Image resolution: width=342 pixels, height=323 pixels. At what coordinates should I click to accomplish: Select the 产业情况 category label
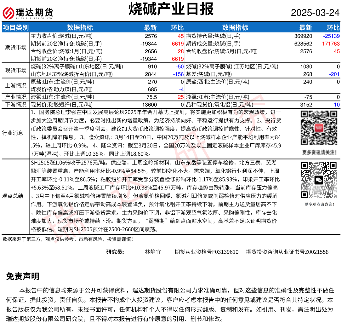16,97
